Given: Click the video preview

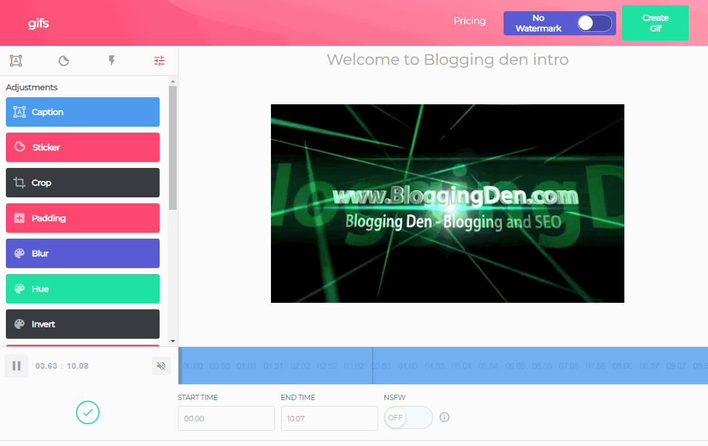Looking at the screenshot, I should point(448,203).
